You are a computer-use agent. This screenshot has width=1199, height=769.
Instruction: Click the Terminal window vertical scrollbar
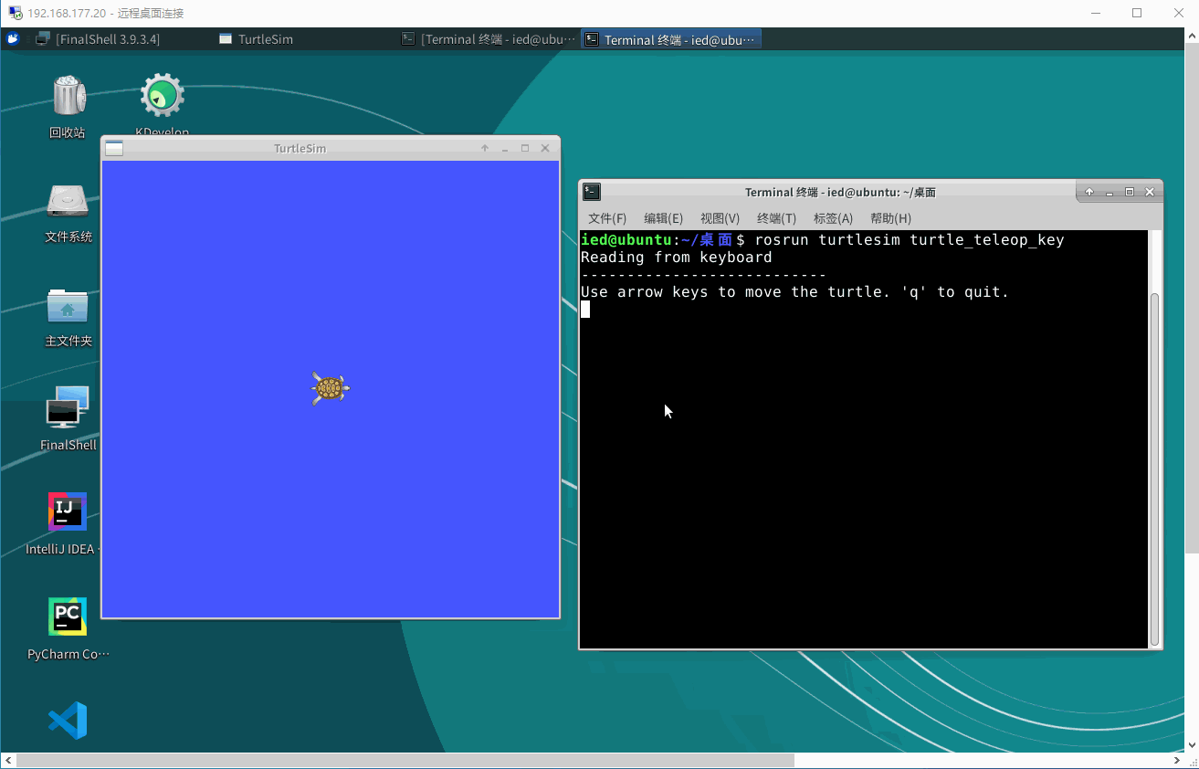[x=1155, y=469]
